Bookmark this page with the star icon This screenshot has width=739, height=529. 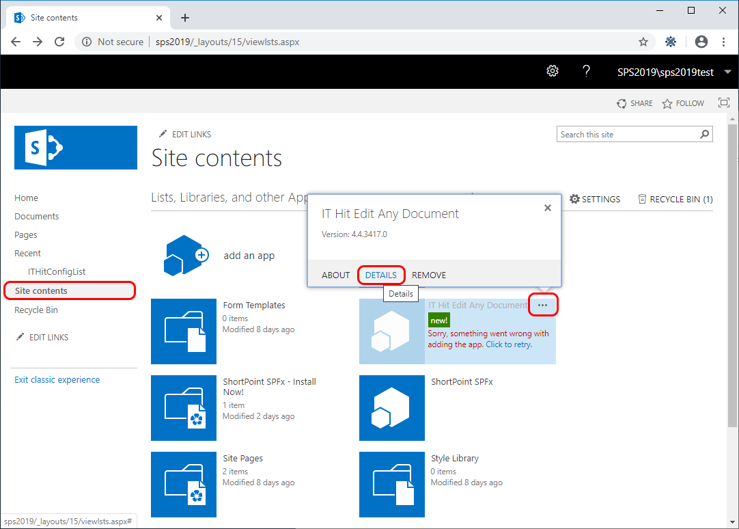point(643,42)
